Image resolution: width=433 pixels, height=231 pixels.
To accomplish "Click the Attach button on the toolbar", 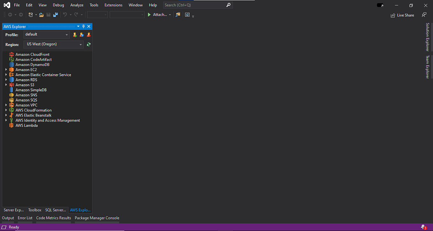I will 159,14.
